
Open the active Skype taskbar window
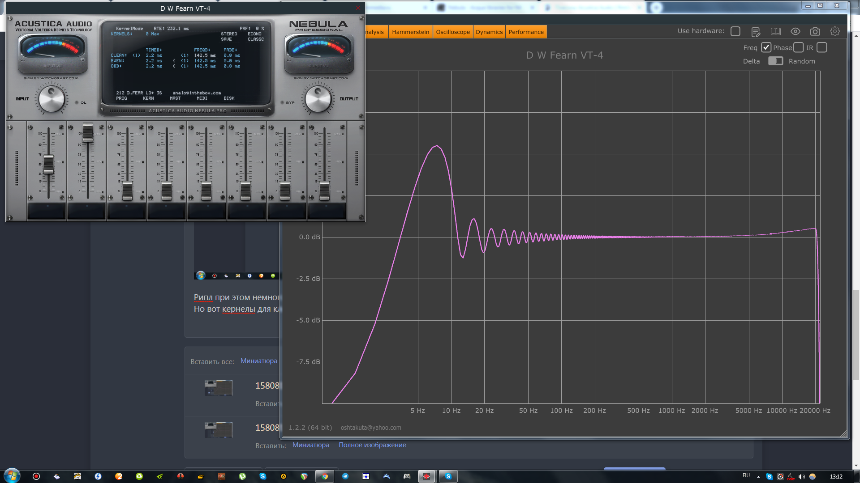[448, 476]
